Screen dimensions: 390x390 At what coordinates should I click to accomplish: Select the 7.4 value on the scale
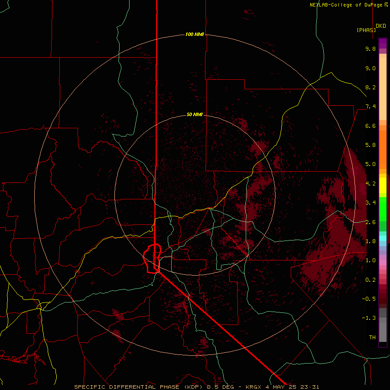point(370,107)
